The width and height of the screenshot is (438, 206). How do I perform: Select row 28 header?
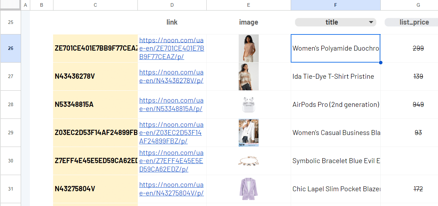click(11, 105)
